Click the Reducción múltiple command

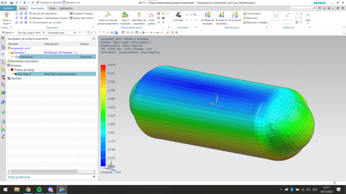point(255,22)
